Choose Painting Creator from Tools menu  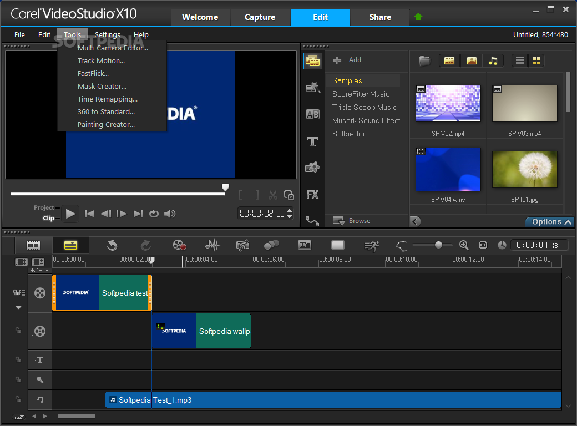[106, 124]
